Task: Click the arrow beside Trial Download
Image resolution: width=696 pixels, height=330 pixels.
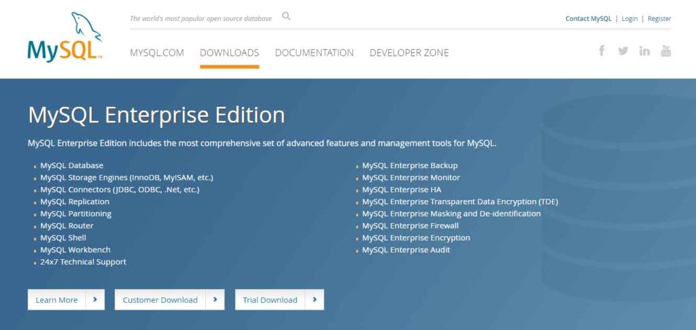Action: click(x=315, y=300)
